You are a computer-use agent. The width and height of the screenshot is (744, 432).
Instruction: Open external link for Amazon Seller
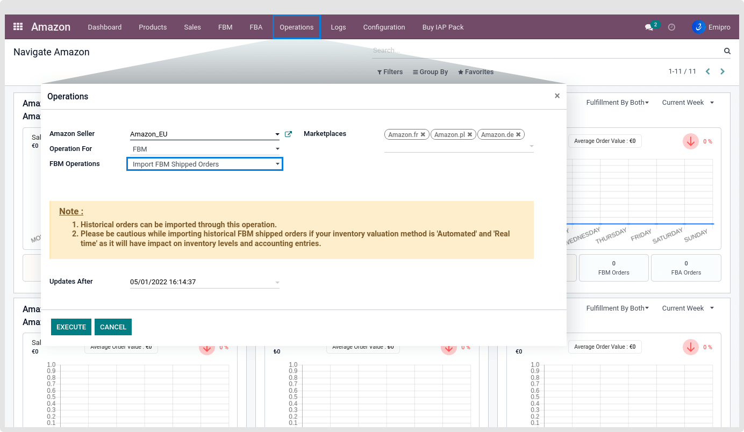tap(288, 134)
